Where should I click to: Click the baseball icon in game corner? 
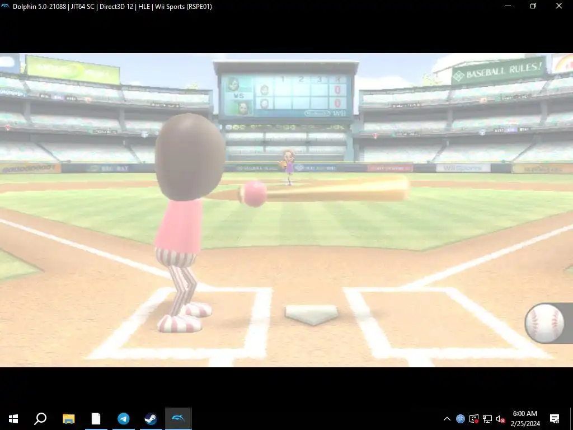544,323
